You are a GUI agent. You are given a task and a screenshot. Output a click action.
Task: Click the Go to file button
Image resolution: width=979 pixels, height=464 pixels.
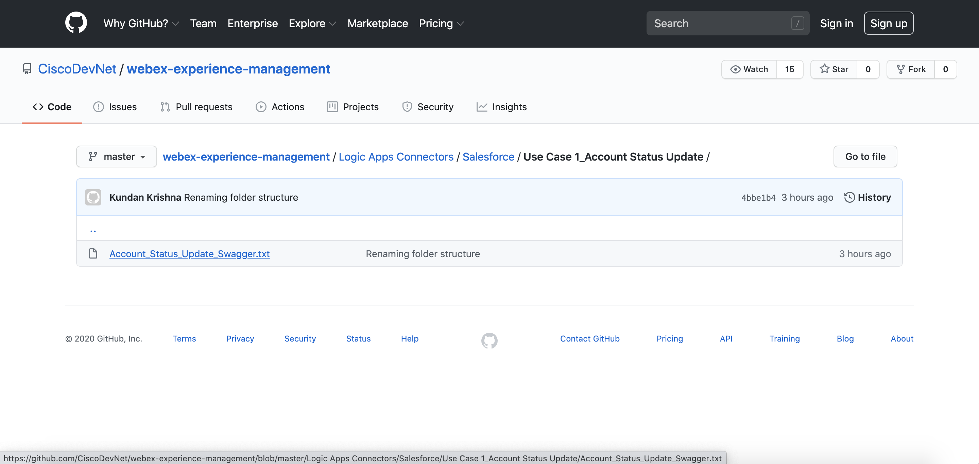865,156
